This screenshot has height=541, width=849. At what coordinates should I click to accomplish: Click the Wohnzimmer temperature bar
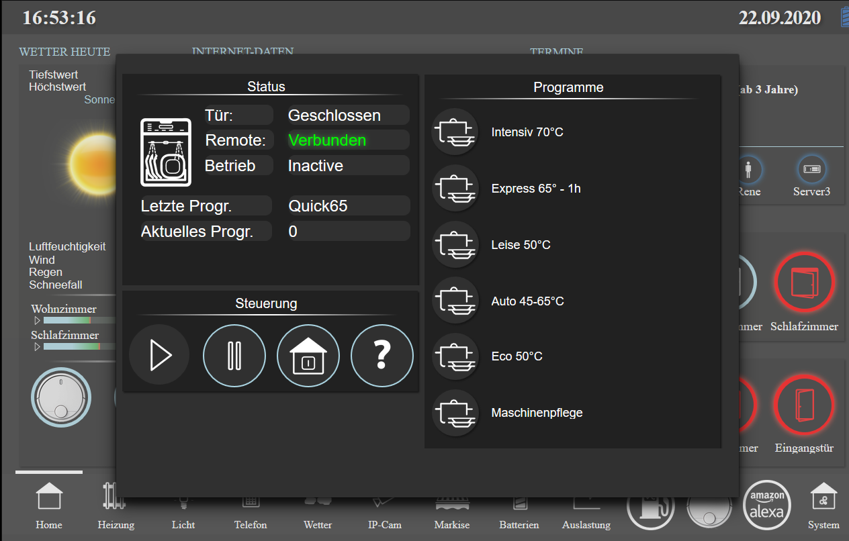tap(79, 320)
